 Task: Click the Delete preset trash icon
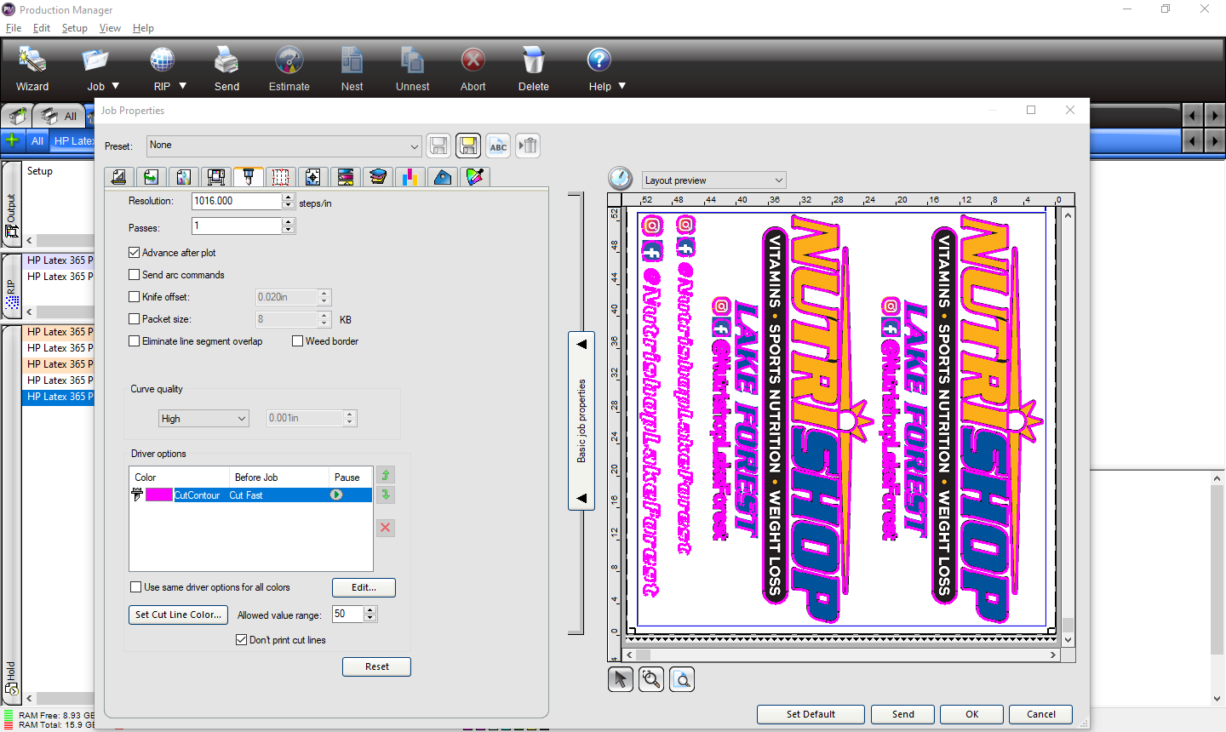(528, 146)
